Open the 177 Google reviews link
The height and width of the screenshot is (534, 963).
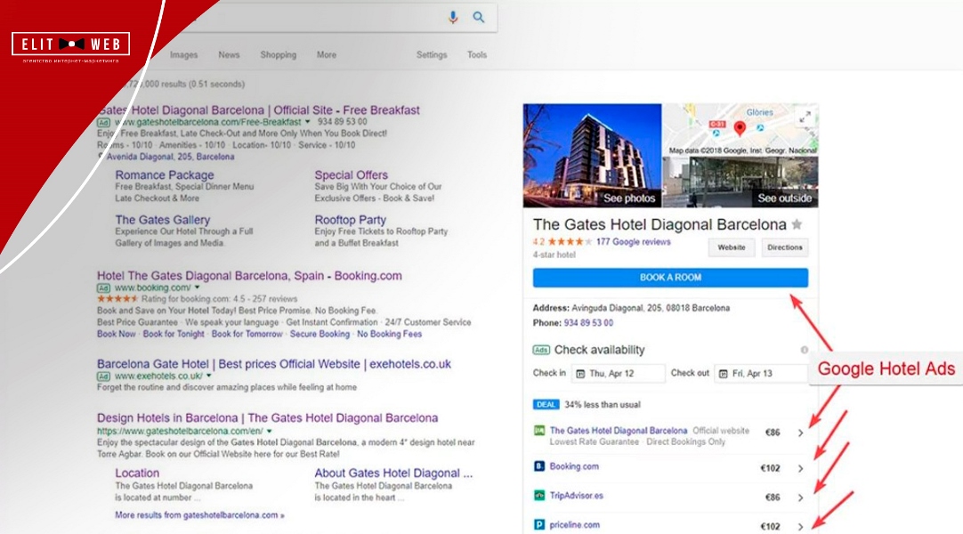tap(633, 242)
